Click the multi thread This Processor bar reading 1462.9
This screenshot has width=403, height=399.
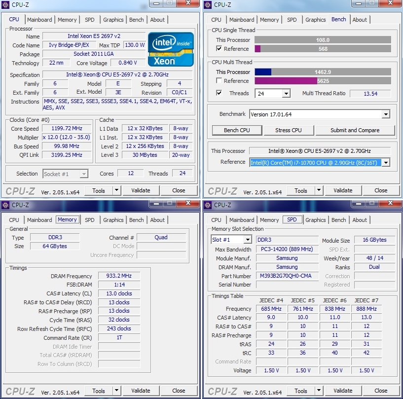pos(323,72)
